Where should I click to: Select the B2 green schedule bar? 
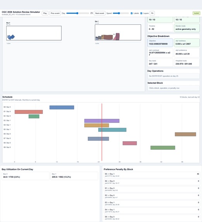point(34,116)
